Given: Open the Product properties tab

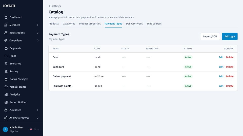Looking at the screenshot, I should coord(90,24).
